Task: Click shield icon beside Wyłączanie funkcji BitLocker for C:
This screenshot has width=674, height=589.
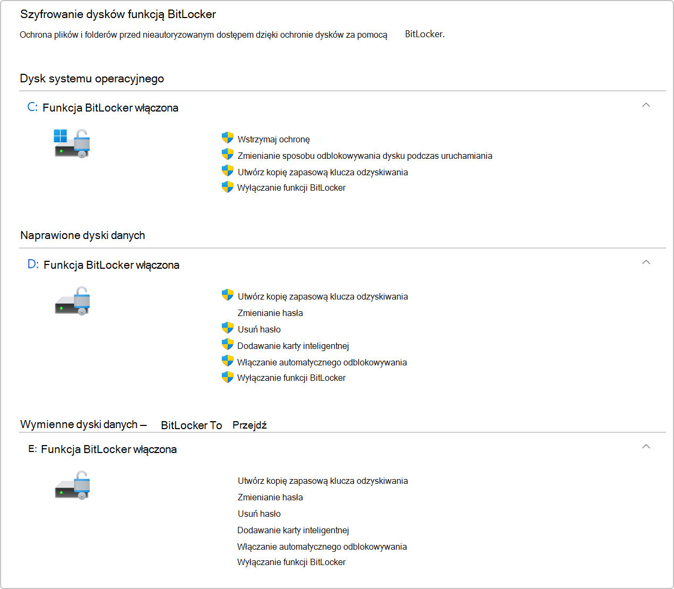Action: (x=228, y=187)
